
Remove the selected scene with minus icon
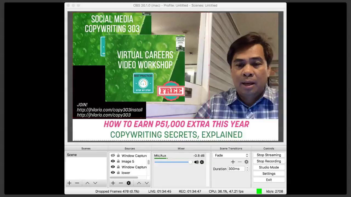tap(77, 183)
